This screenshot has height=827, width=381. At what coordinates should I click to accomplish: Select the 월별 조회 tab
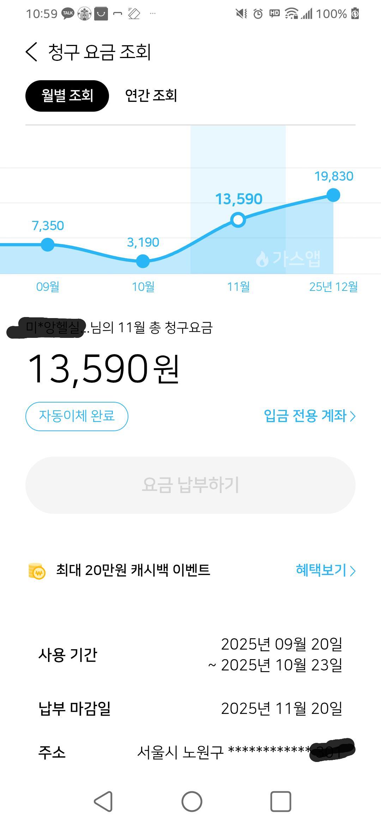[67, 96]
